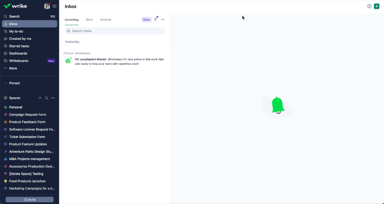Open Campaign Request Form space
Image resolution: width=384 pixels, height=204 pixels.
29,115
